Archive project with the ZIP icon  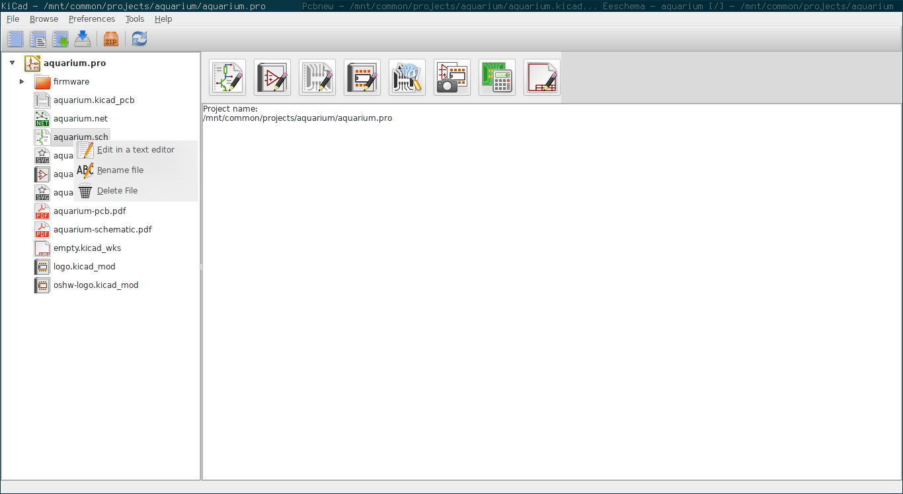110,39
